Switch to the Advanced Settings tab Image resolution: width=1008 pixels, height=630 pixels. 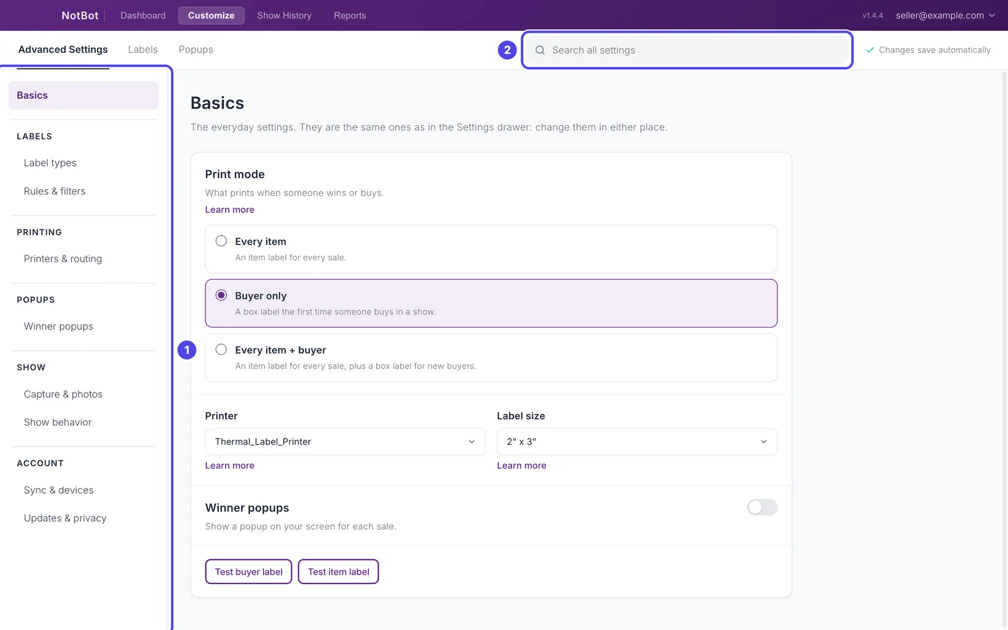coord(63,49)
